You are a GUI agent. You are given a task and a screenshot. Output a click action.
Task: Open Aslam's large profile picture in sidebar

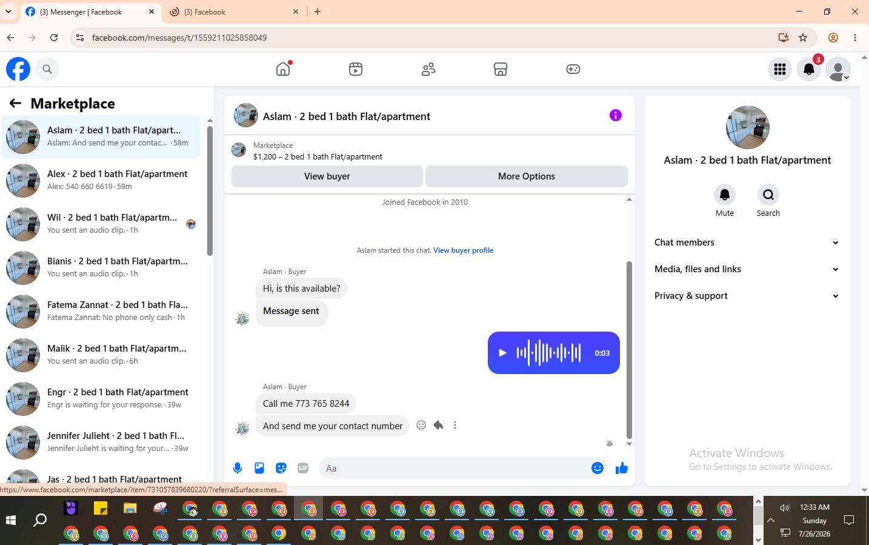748,127
